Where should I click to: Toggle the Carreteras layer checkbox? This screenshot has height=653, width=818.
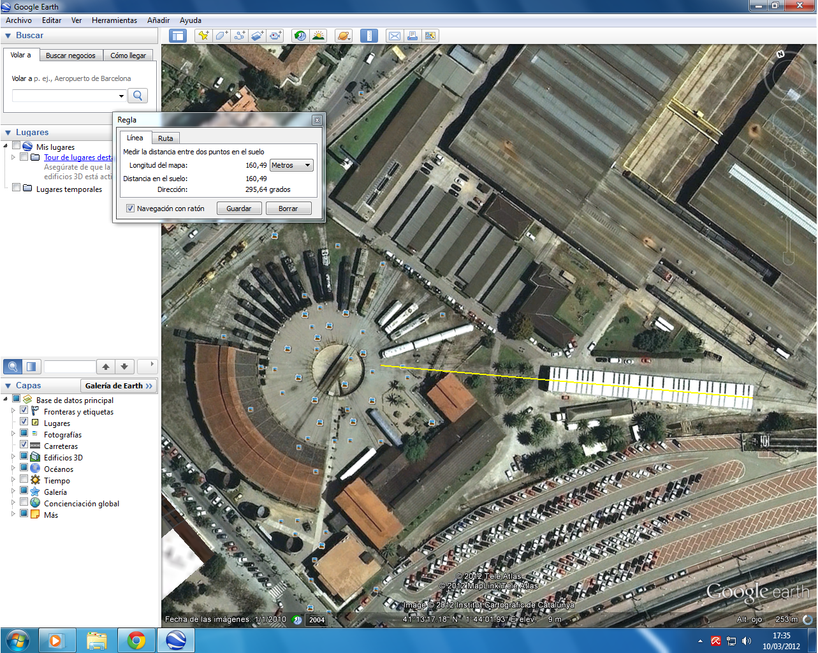point(24,444)
